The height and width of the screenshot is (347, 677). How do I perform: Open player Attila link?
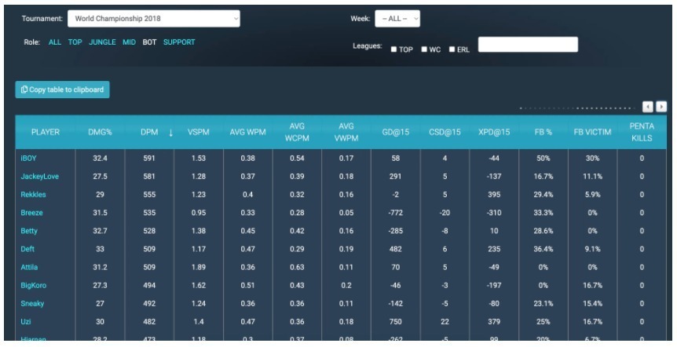(29, 267)
